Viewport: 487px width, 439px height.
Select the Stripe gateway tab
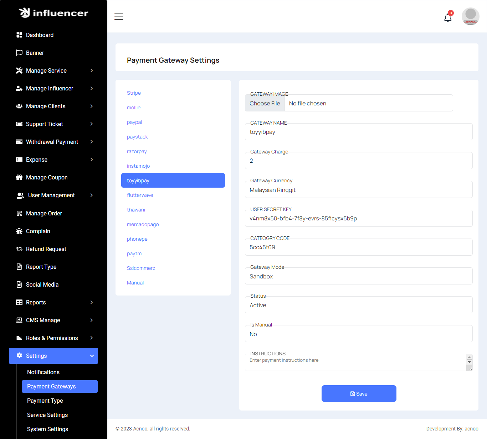pyautogui.click(x=134, y=93)
